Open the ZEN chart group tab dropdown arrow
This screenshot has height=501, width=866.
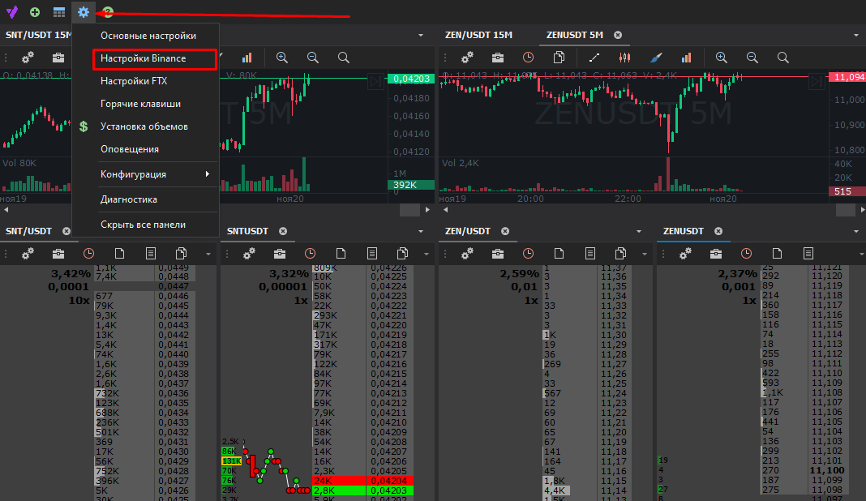856,36
